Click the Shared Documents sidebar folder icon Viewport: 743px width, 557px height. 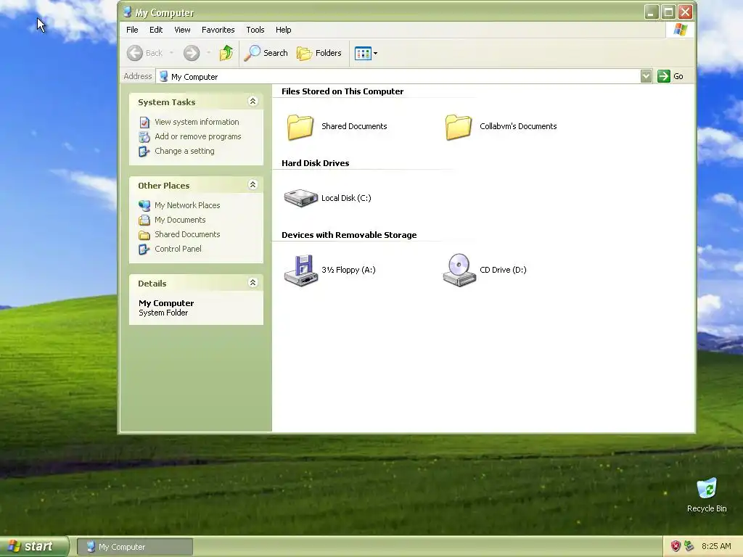(x=144, y=235)
